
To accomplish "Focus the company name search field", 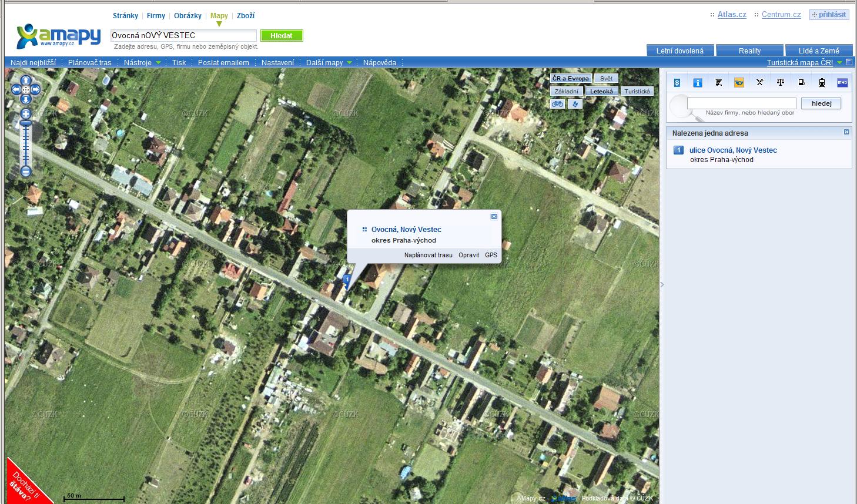I will (741, 103).
